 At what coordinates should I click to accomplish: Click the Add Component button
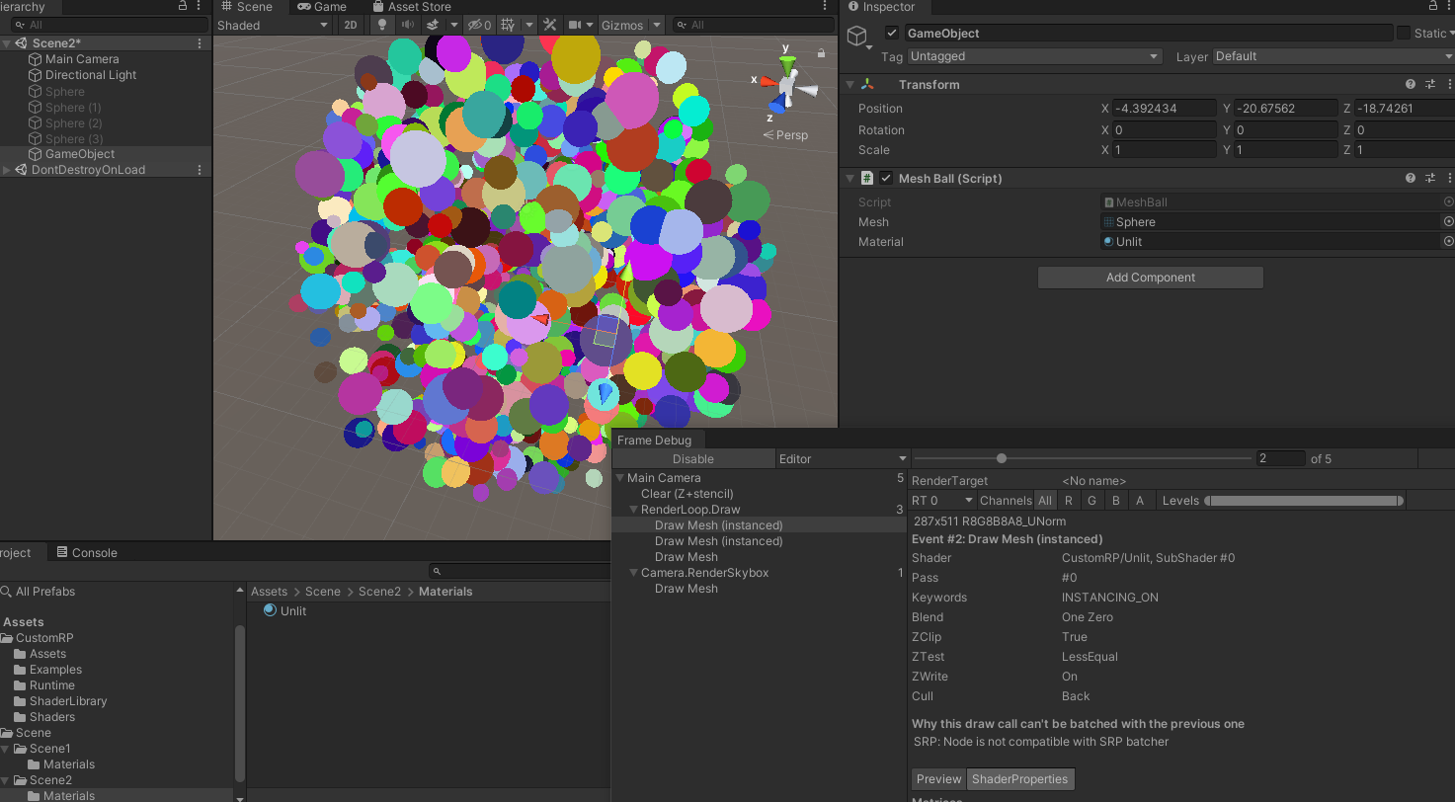pos(1150,278)
